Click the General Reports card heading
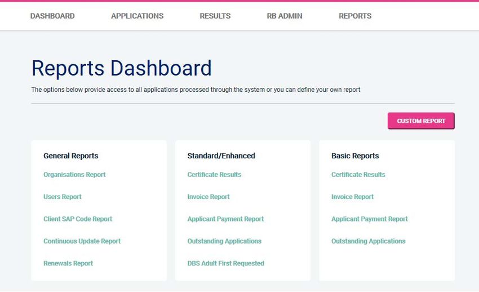This screenshot has width=479, height=292. [71, 156]
